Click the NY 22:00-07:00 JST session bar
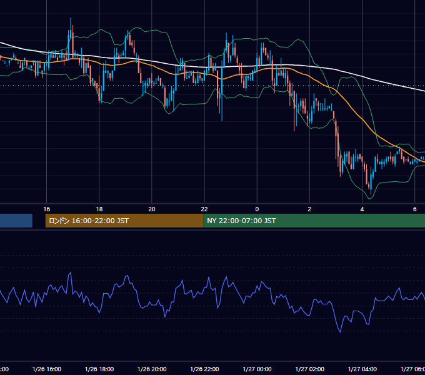The image size is (425, 375). pyautogui.click(x=314, y=221)
